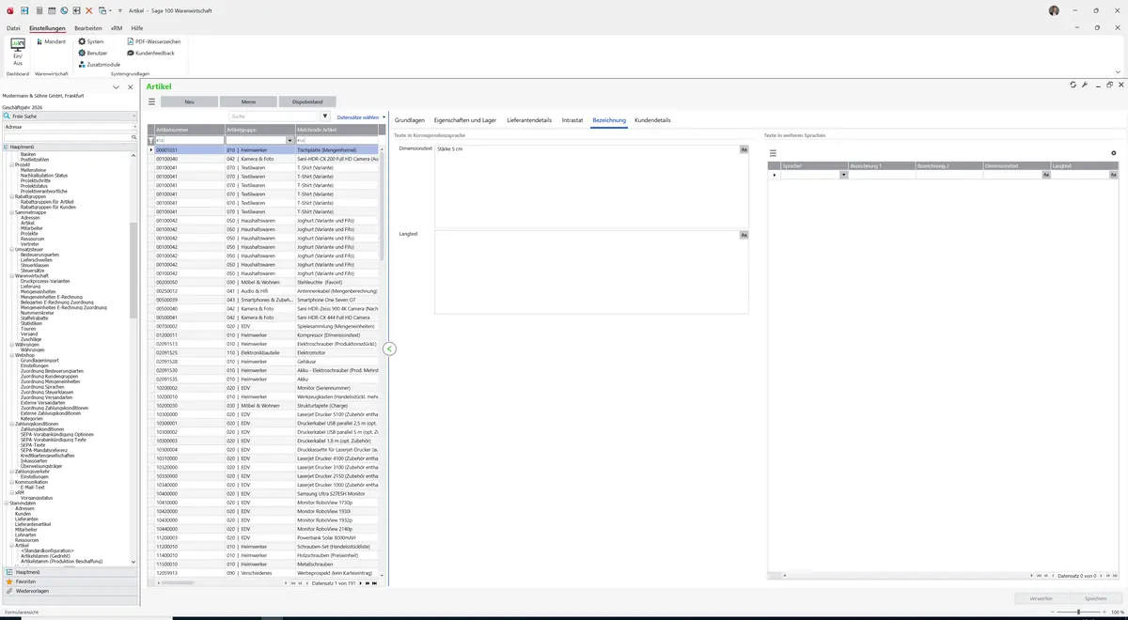Click the red X icon in quick access toolbar
This screenshot has height=620, width=1128.
89,10
